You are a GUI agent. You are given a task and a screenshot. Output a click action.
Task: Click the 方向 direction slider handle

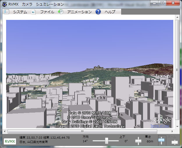point(107,141)
